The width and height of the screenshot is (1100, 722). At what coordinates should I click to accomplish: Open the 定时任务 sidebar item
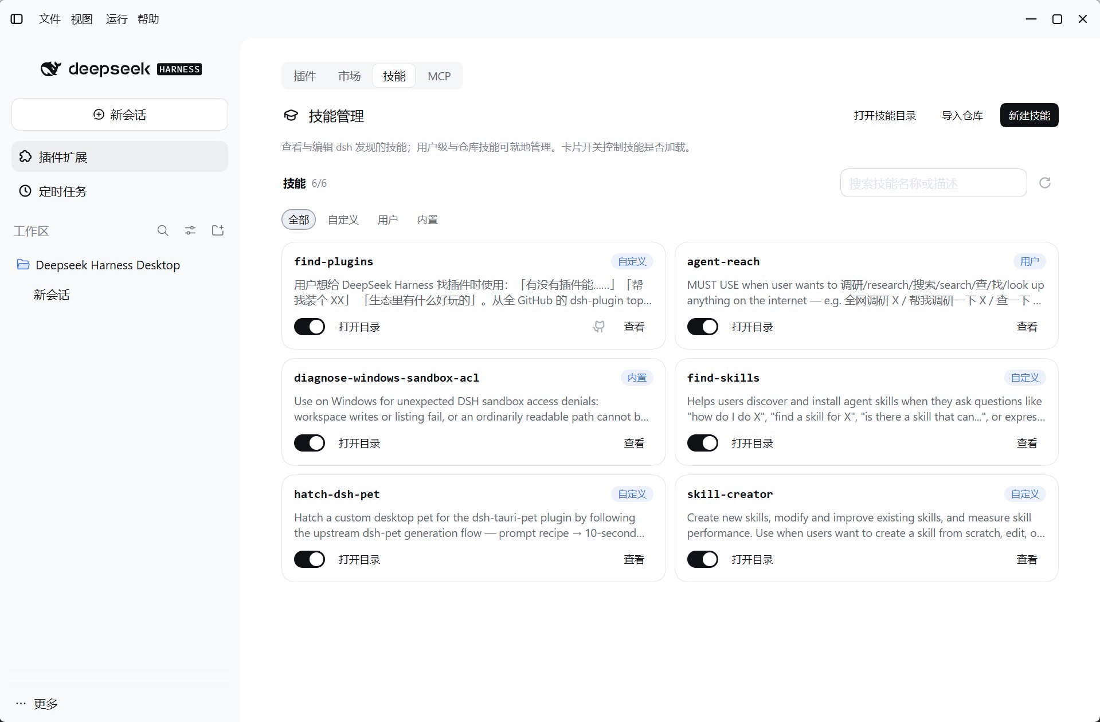(x=120, y=191)
